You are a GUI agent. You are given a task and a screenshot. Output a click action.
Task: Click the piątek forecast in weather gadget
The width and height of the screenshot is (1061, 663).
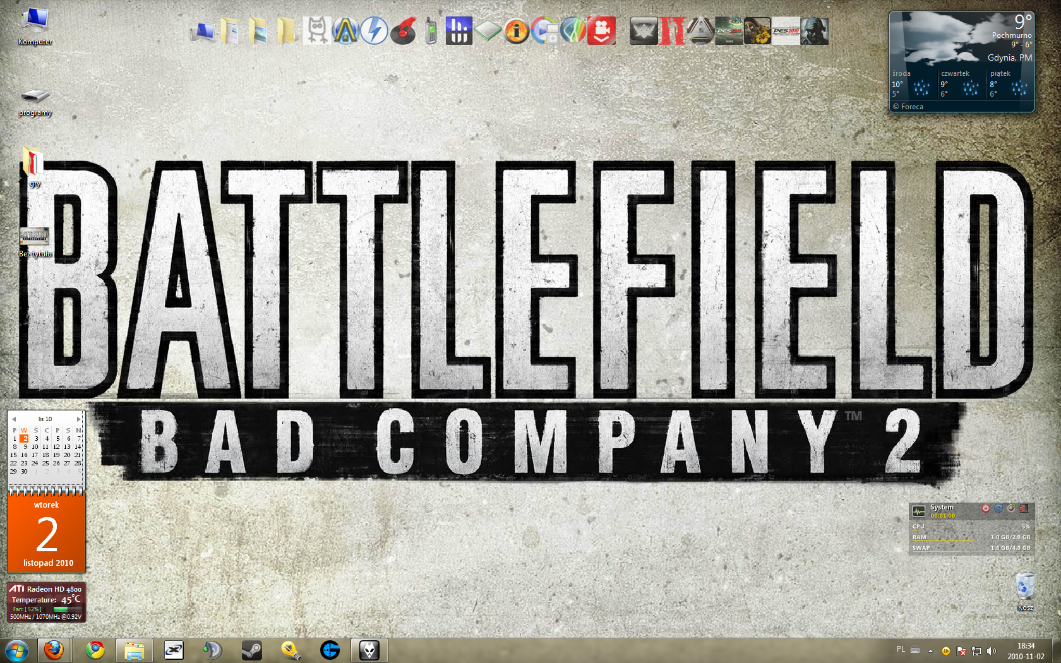pyautogui.click(x=1010, y=83)
